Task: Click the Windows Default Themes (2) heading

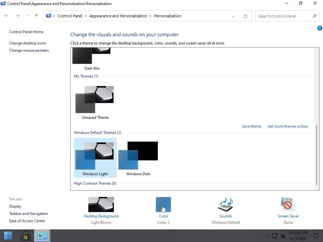Action: (98, 133)
